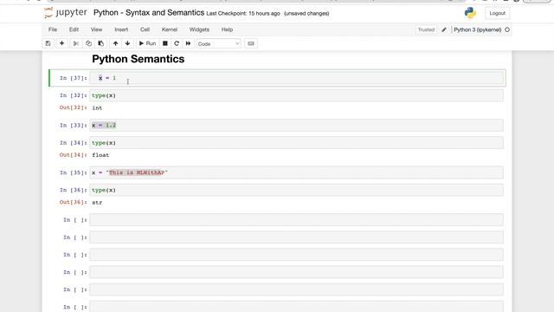This screenshot has width=554, height=312.
Task: Open the File menu
Action: [x=53, y=29]
